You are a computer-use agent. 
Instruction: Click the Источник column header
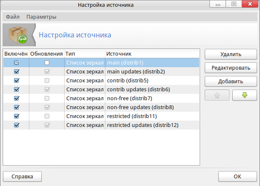click(119, 54)
